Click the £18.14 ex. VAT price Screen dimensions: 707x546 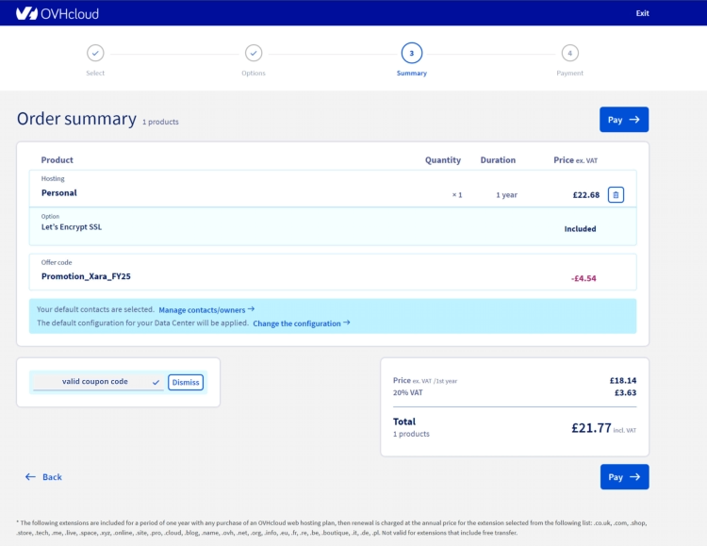tap(623, 380)
